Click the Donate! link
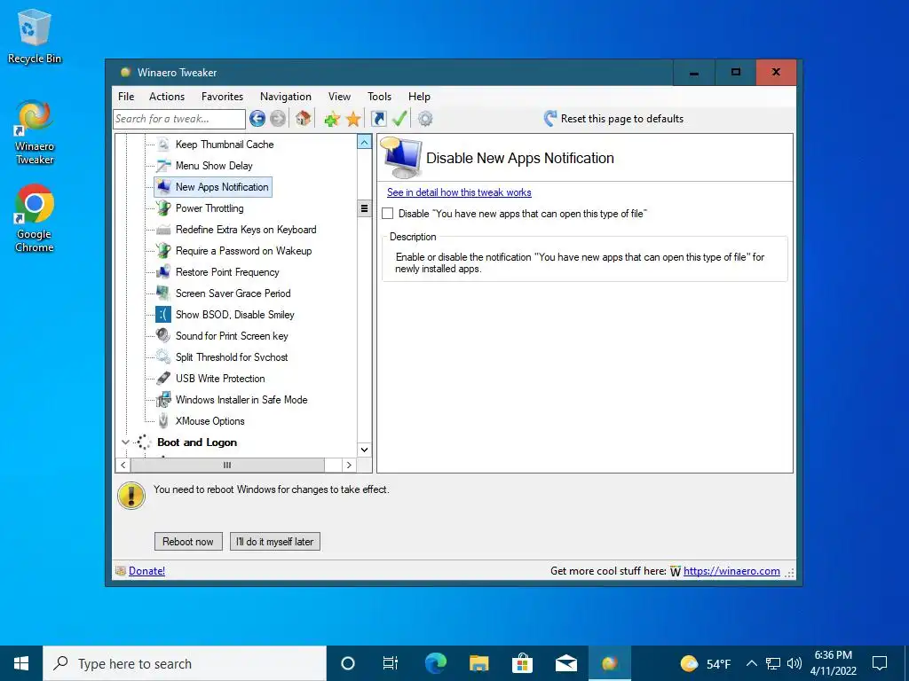 pyautogui.click(x=146, y=571)
